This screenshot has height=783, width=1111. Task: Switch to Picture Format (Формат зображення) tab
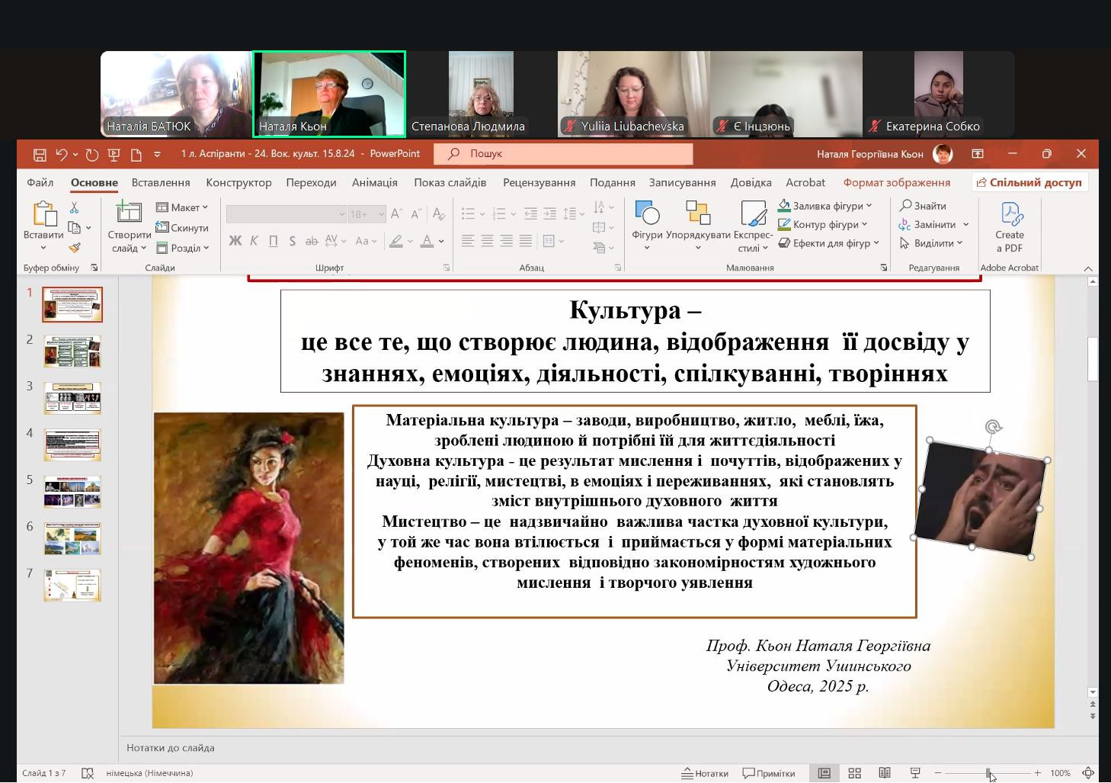[896, 183]
